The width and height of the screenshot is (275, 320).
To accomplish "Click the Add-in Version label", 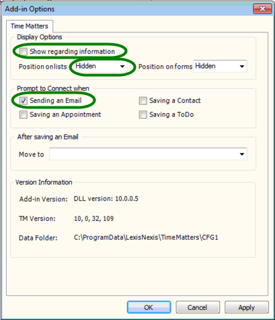I will point(43,199).
